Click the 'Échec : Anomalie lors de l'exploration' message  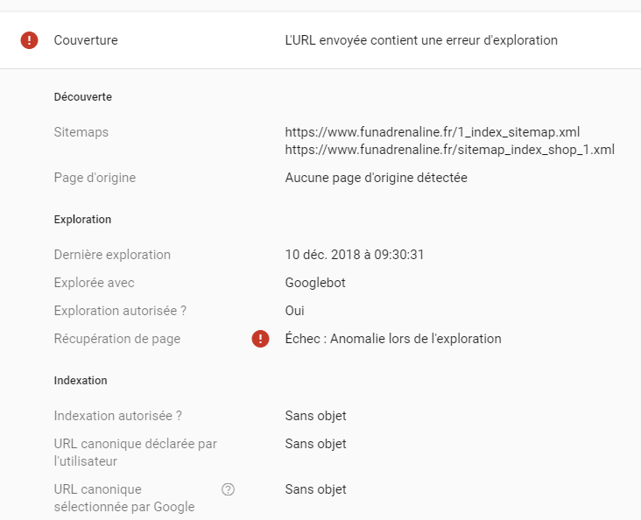tap(393, 339)
